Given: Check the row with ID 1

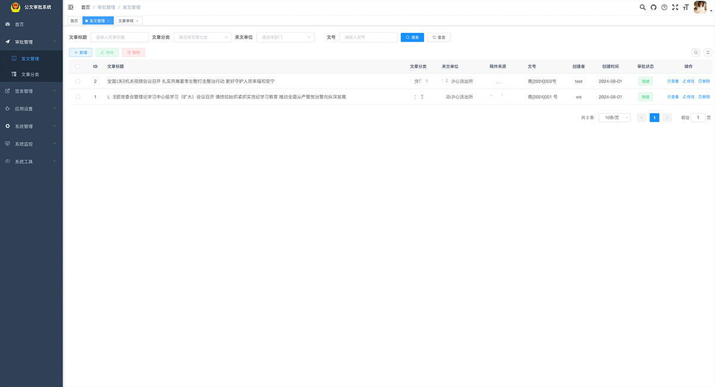Looking at the screenshot, I should 77,96.
